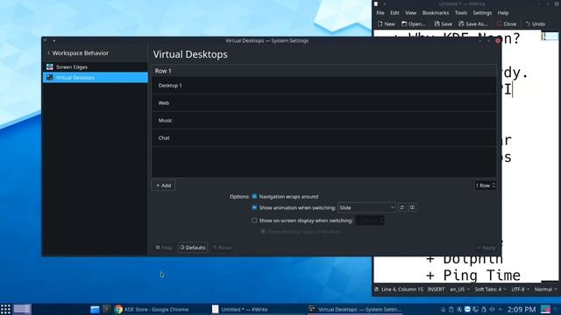Open KWrite Bookmarks menu
Screen dimensions: 561x315
[436, 13]
